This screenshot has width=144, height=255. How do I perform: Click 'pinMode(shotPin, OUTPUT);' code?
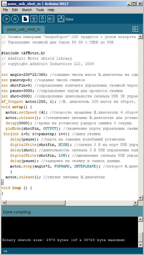tap(33, 128)
